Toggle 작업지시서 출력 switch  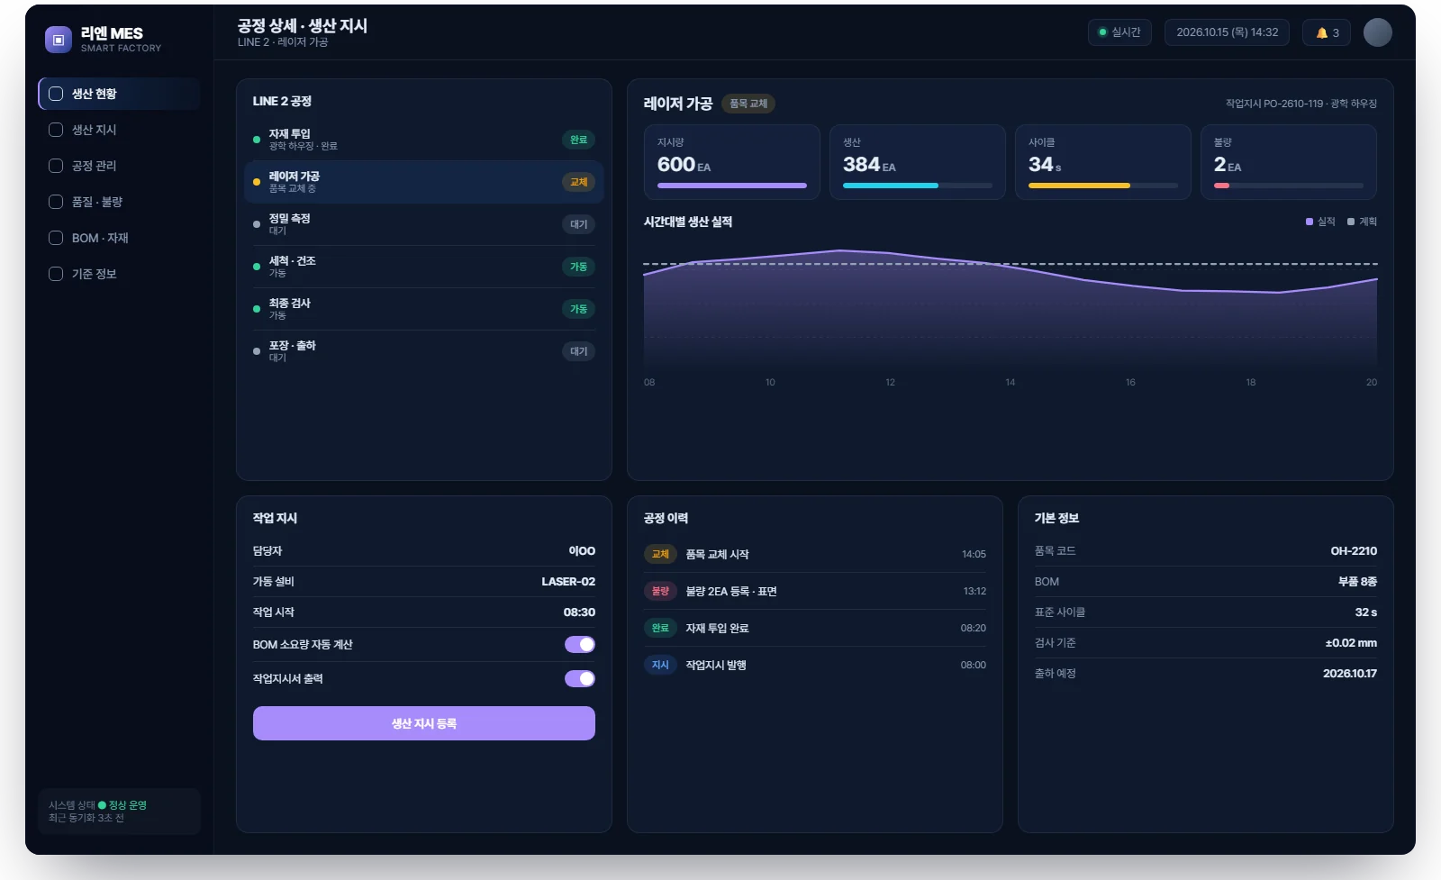tap(580, 678)
